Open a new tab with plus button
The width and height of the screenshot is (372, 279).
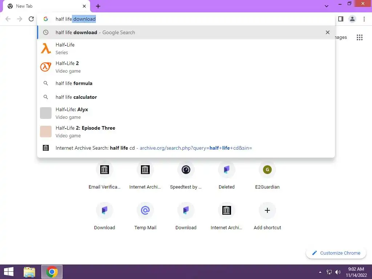coord(98,6)
